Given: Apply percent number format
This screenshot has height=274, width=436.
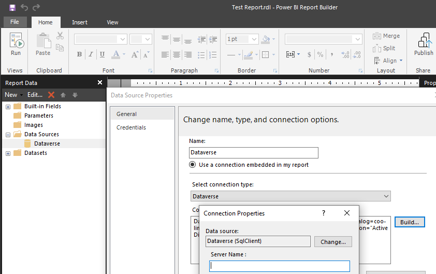Looking at the screenshot, I should 321,54.
